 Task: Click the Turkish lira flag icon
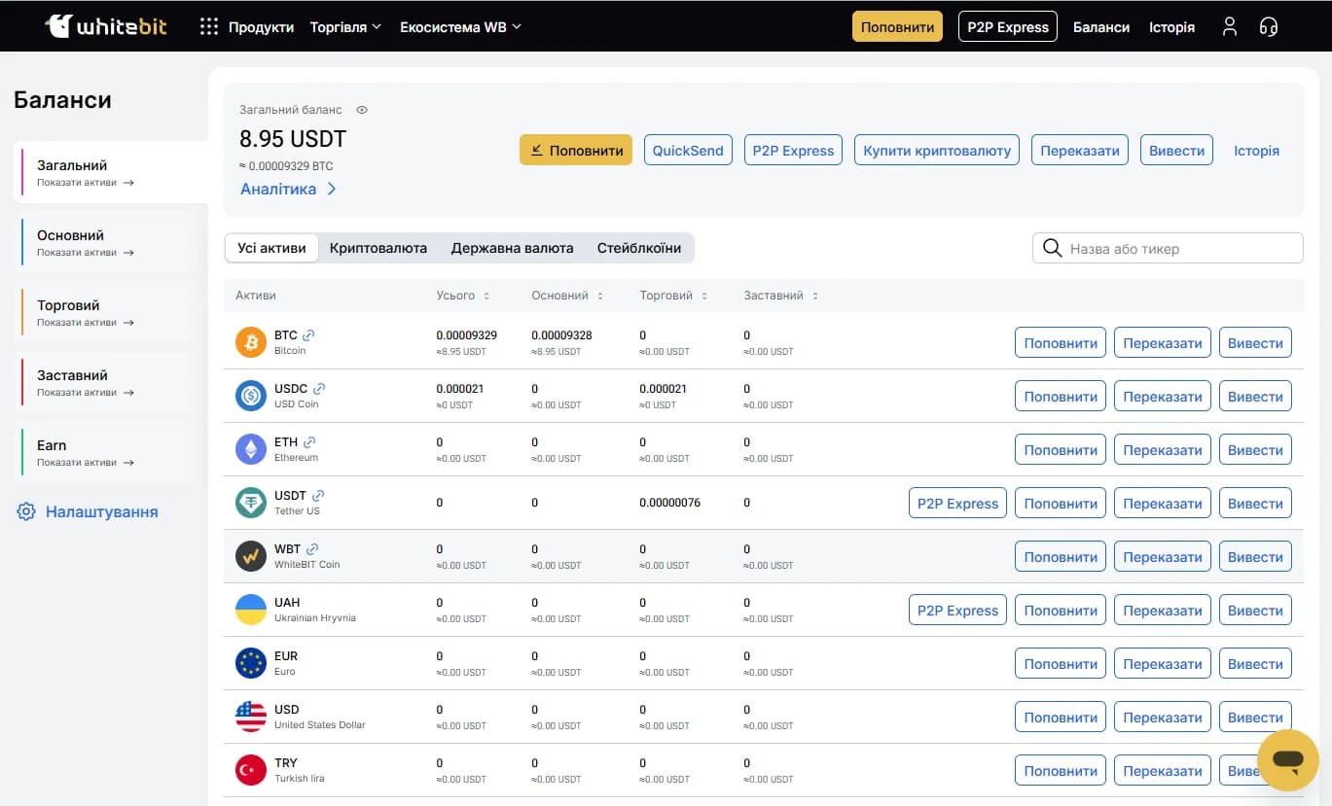[x=251, y=770]
